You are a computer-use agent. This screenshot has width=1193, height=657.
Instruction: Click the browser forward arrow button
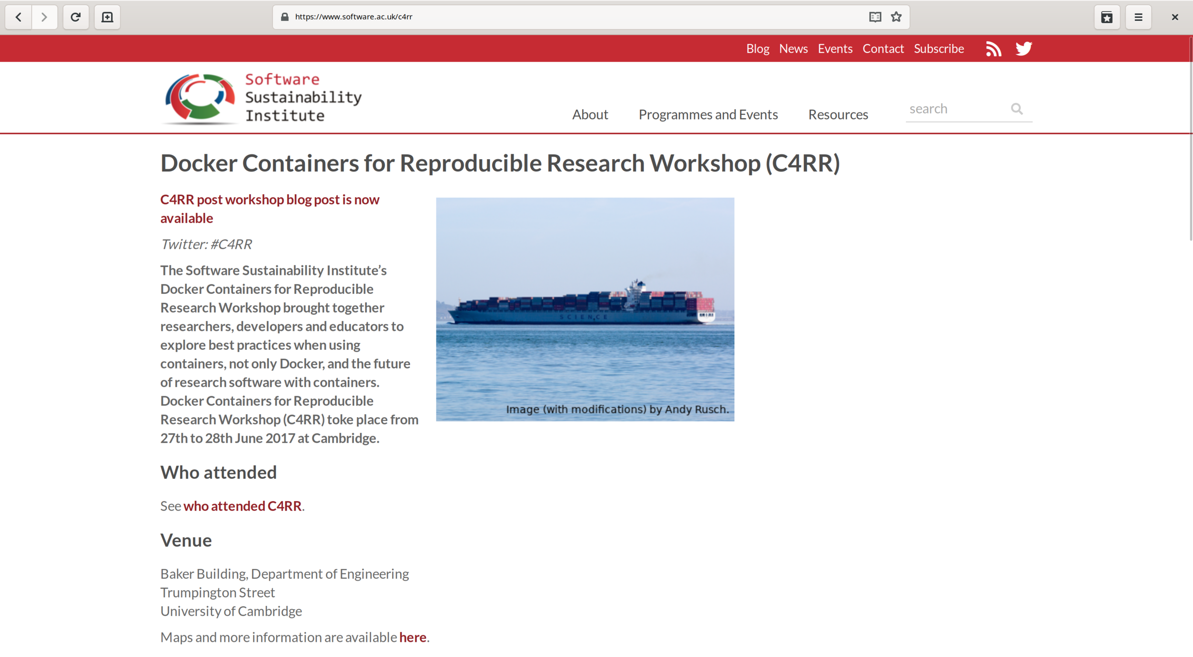point(44,17)
